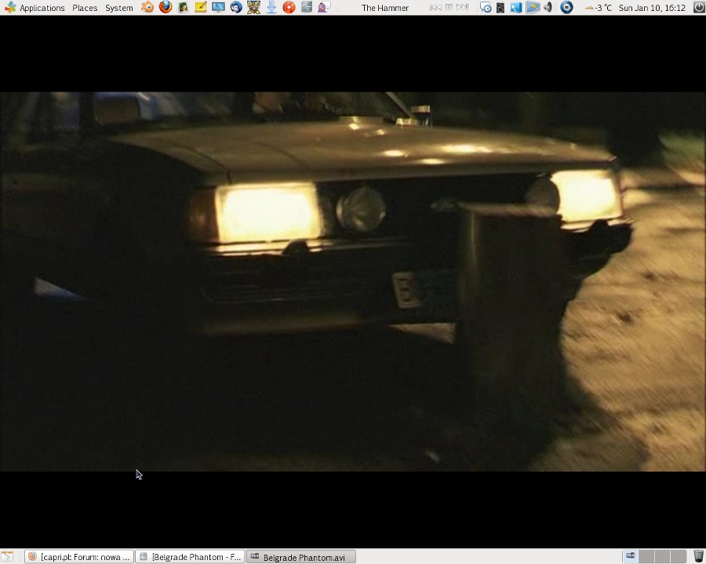
Task: Open the Places menu
Action: click(x=85, y=8)
